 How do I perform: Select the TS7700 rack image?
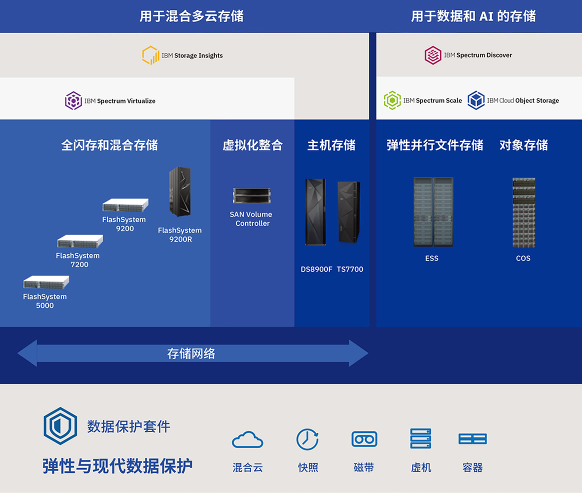349,212
